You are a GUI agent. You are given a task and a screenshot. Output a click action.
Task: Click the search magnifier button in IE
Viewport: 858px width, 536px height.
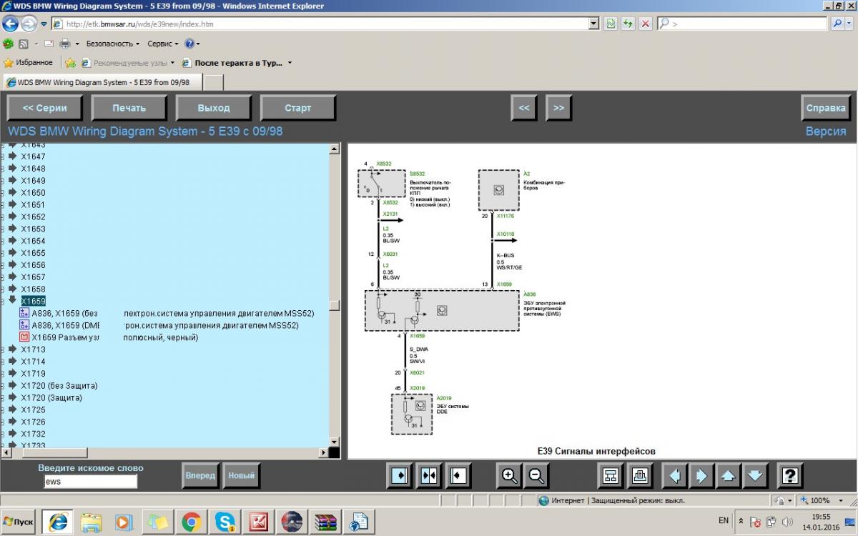tap(838, 24)
